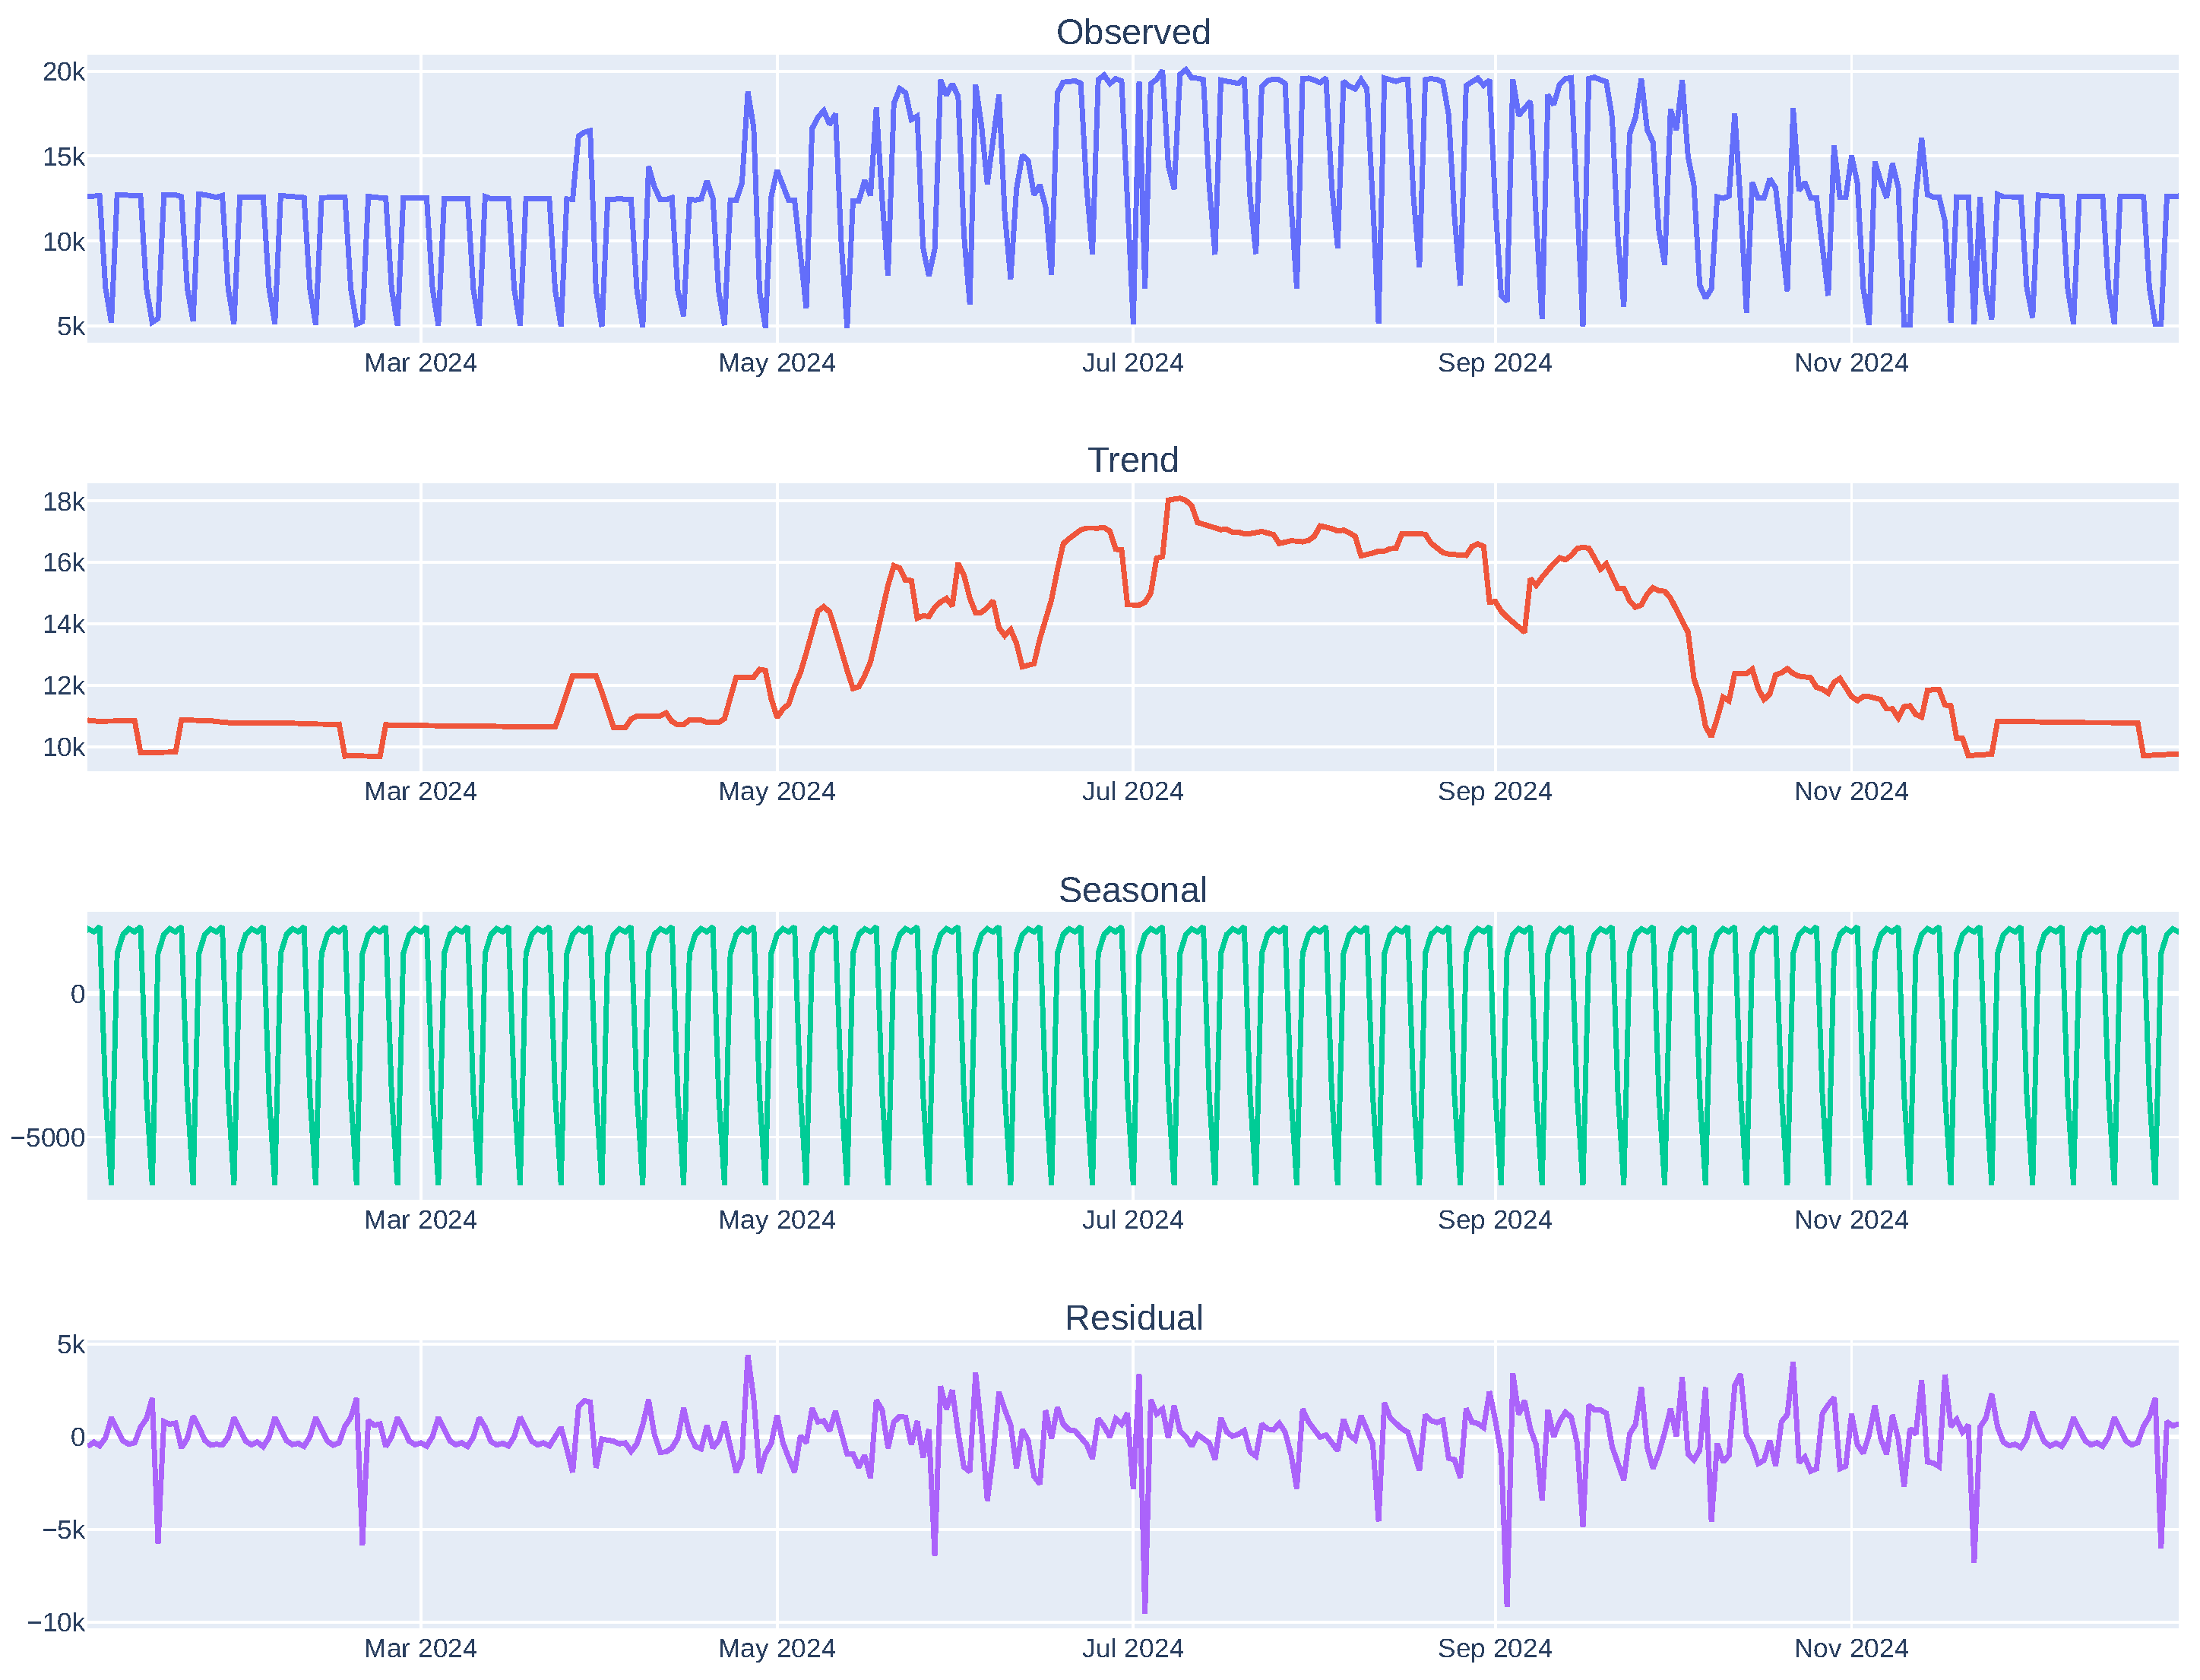This screenshot has width=2200, height=1680.
Task: Click the Trend chart title
Action: pyautogui.click(x=1132, y=460)
